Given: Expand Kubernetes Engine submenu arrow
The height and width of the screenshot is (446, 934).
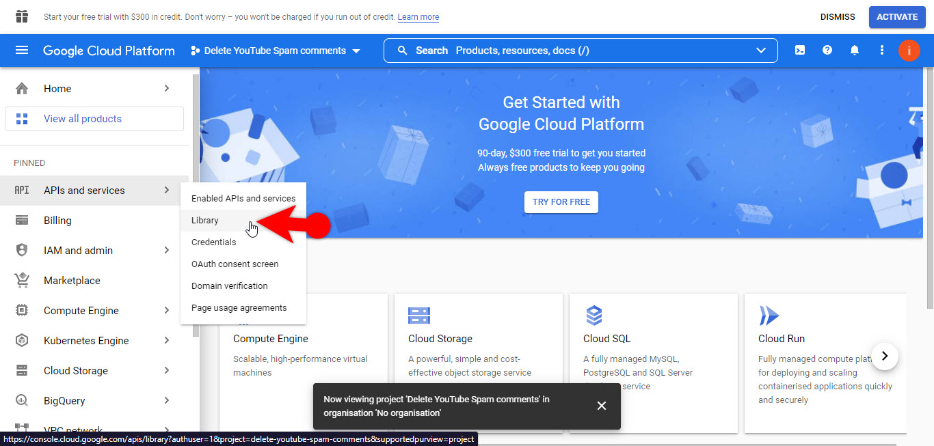Looking at the screenshot, I should (x=167, y=341).
